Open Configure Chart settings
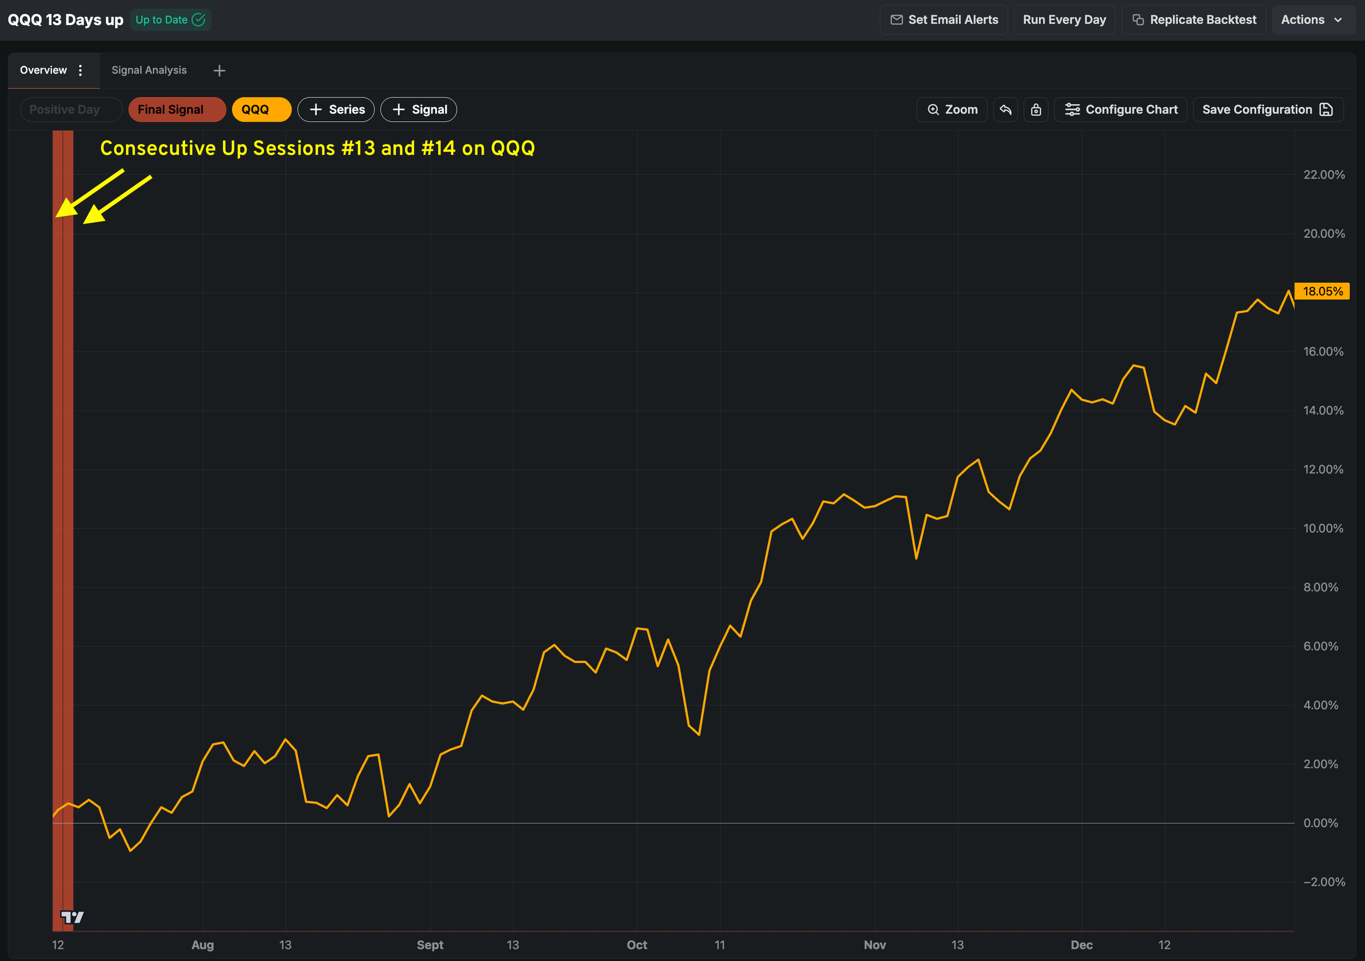 (1120, 109)
